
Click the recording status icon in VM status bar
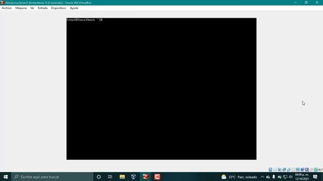click(x=302, y=169)
